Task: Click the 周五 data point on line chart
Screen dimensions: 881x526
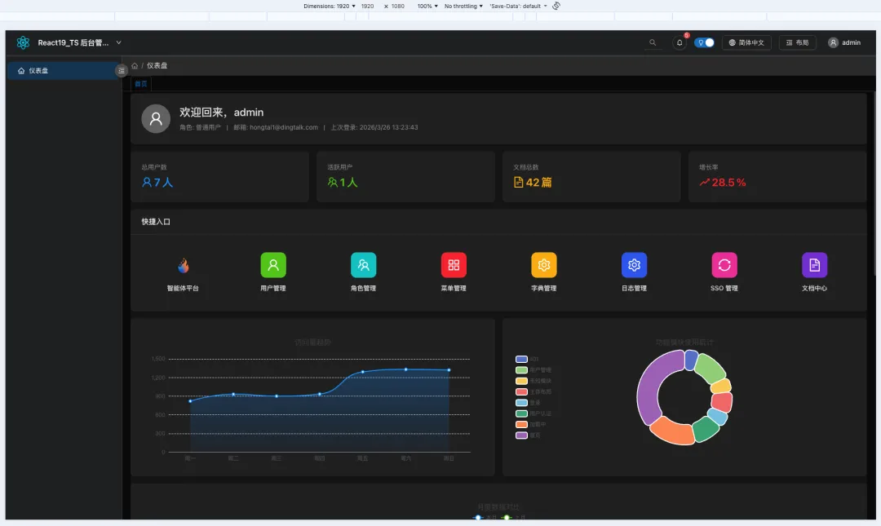Action: pos(363,372)
